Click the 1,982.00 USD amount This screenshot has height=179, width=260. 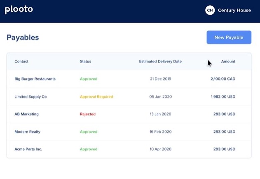pos(223,96)
